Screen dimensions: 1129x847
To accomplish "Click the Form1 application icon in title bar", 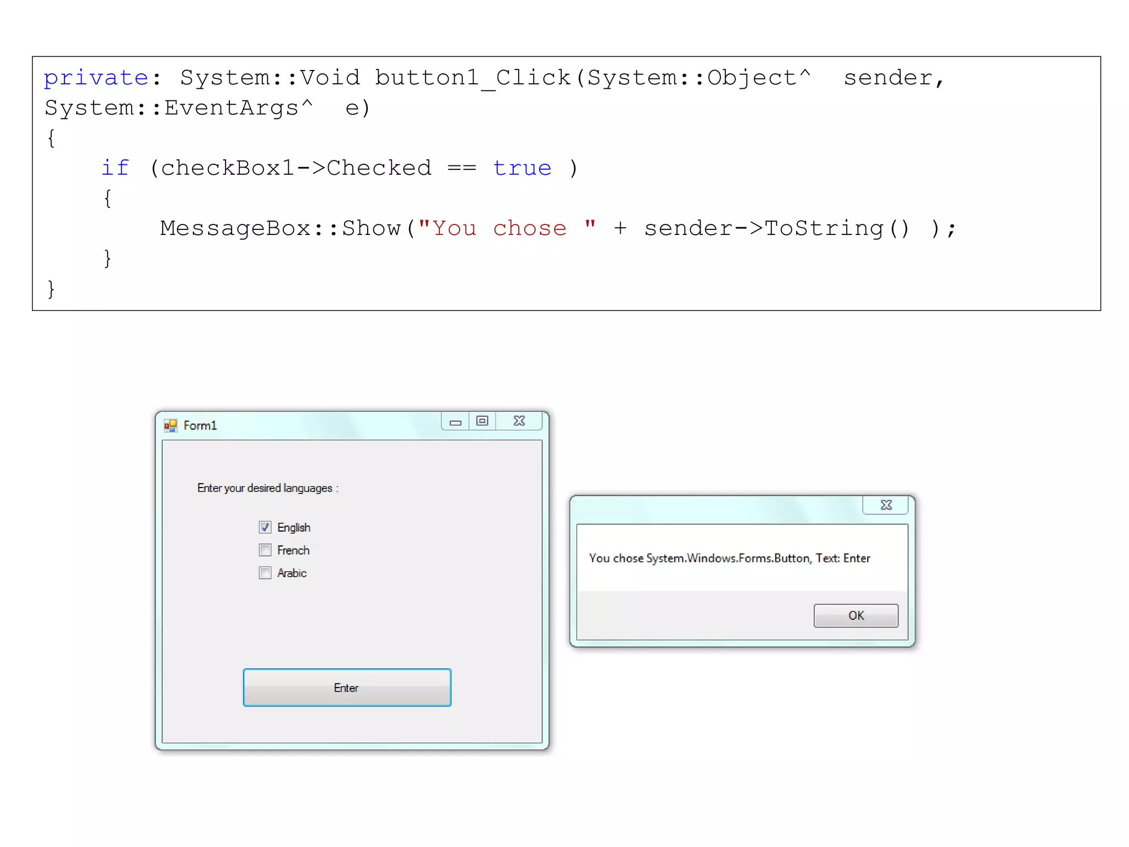I will pos(170,425).
